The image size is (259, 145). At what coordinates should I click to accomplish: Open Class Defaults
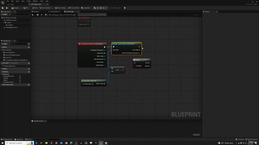click(x=74, y=8)
